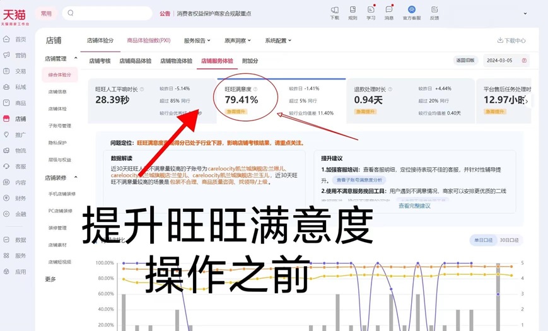Open the 下载 download icon in top bar

coord(334,10)
